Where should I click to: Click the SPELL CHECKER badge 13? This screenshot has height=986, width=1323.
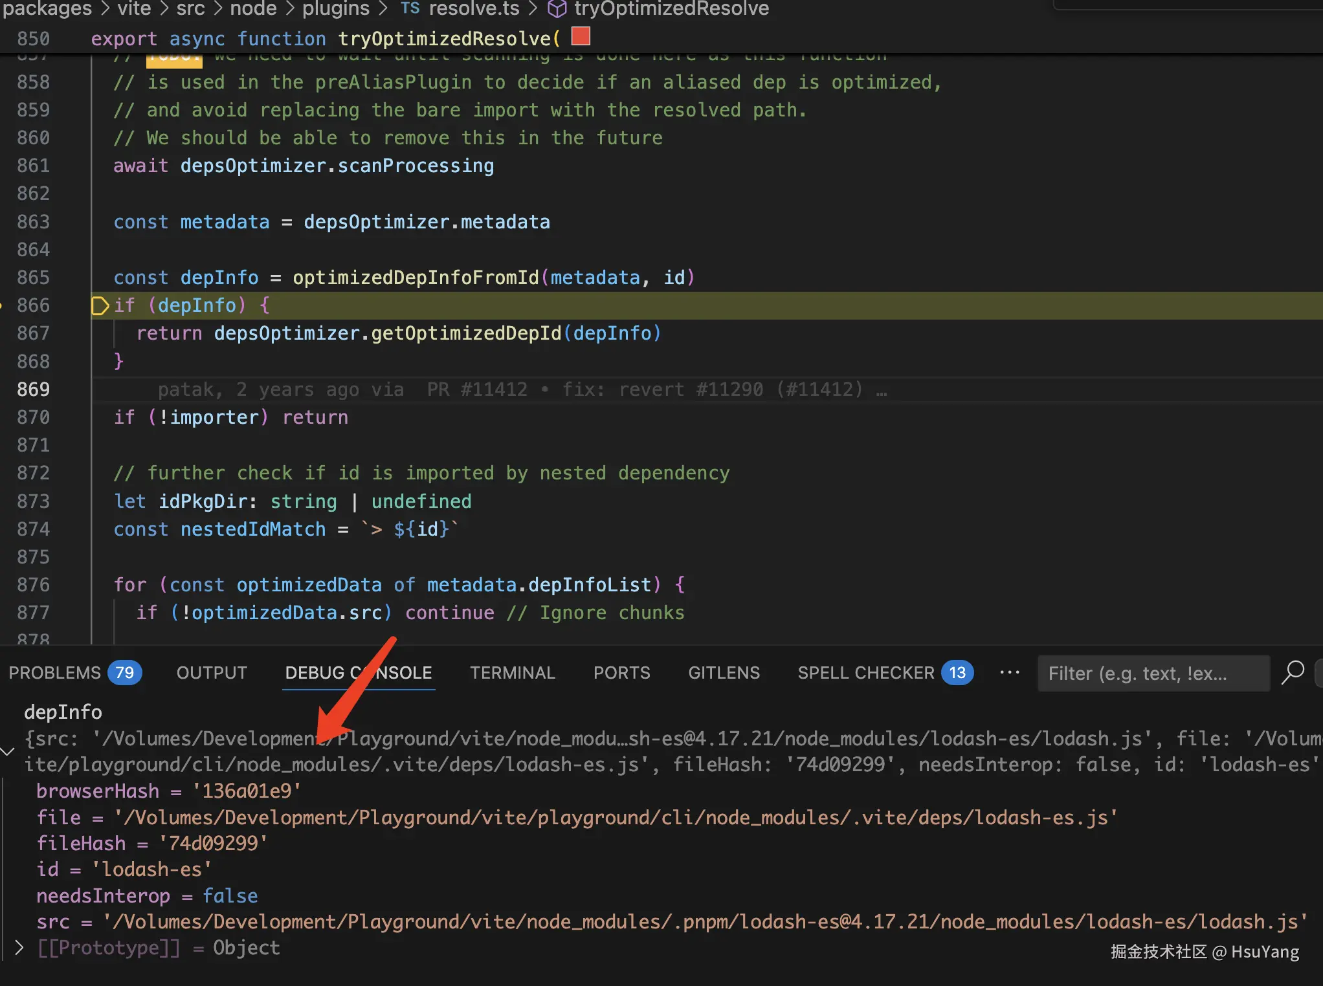point(957,673)
